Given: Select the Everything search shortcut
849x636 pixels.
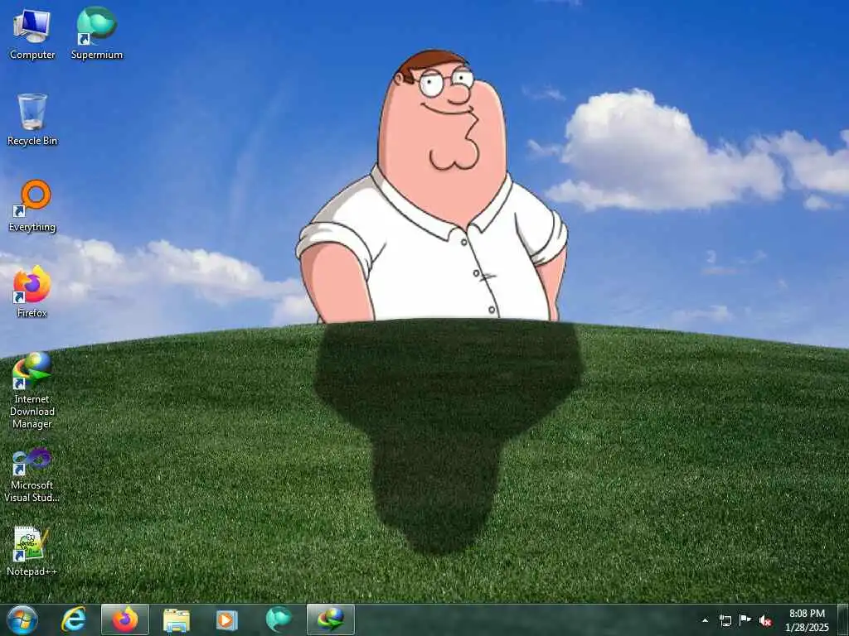Looking at the screenshot, I should click(x=32, y=206).
